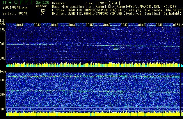Click the Lch 0.9 frequency tick label
This screenshot has height=119, width=183.
(x=2, y=44)
